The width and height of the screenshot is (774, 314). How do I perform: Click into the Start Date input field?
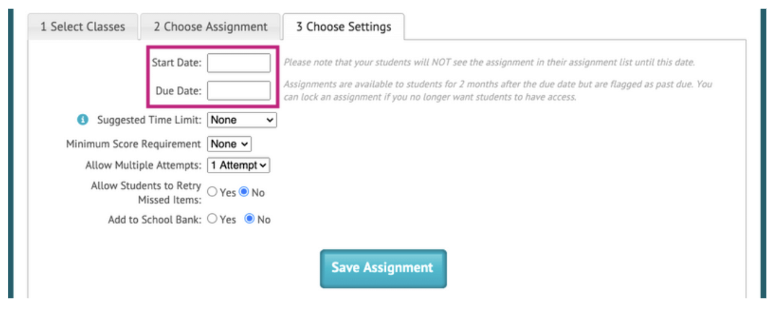[x=238, y=63]
